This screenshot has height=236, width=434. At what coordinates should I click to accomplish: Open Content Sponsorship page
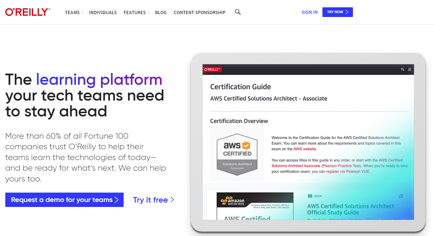click(200, 13)
